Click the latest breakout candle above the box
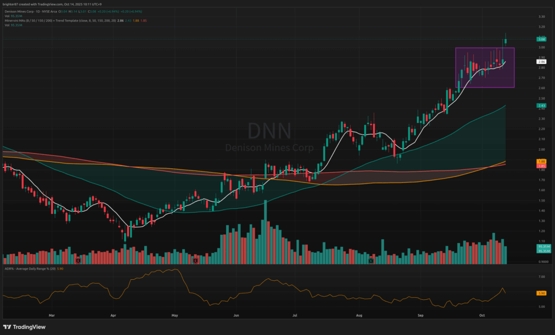 [x=506, y=40]
